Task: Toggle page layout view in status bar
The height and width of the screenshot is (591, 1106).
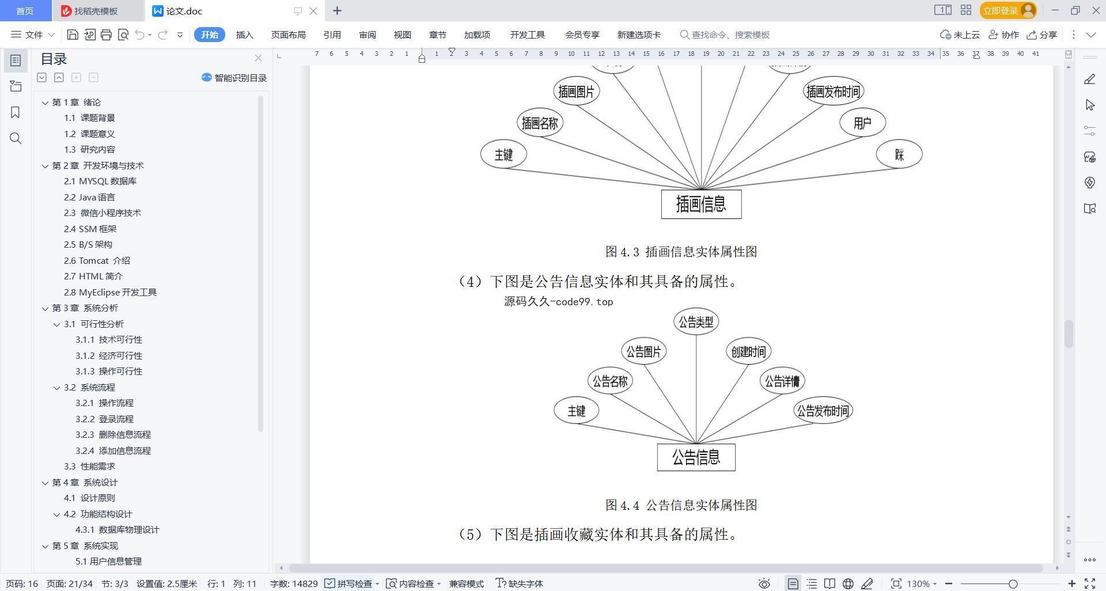Action: coord(793,584)
